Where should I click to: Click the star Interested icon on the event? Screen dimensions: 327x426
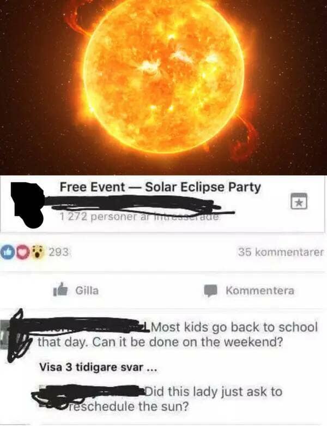click(299, 201)
